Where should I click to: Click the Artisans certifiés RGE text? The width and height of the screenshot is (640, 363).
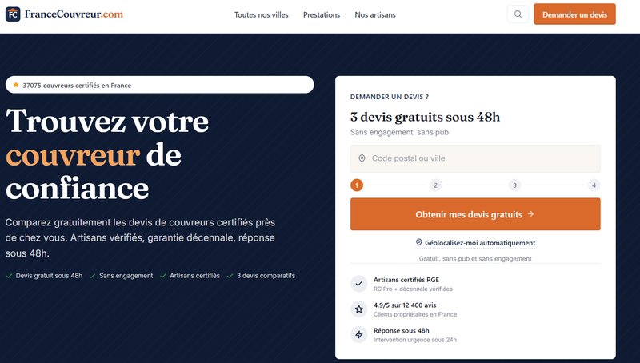[x=406, y=280]
